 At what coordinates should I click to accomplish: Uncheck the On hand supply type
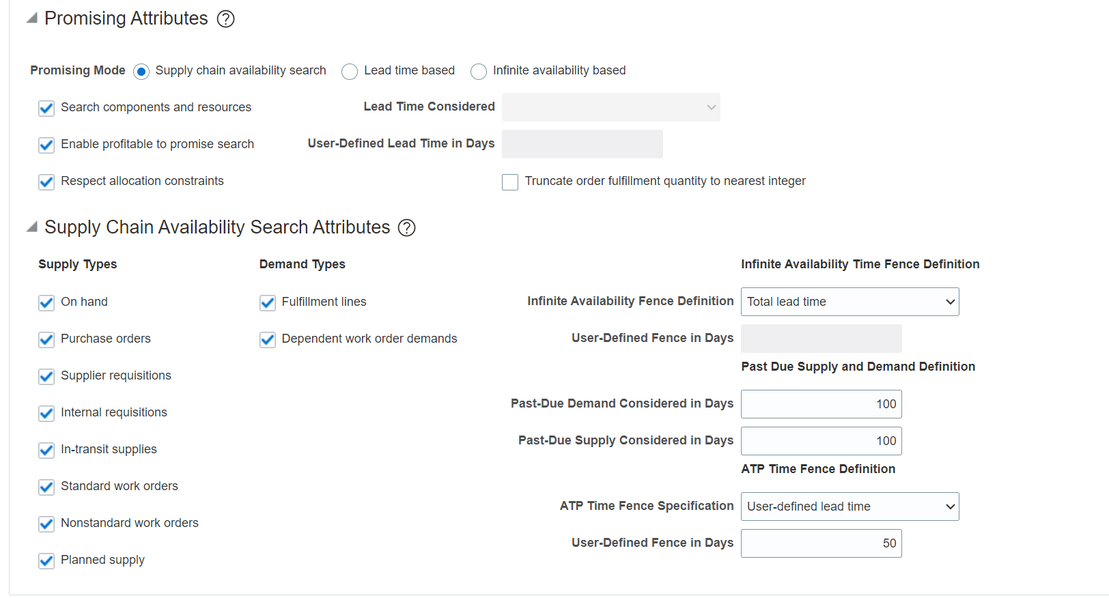[x=46, y=303]
